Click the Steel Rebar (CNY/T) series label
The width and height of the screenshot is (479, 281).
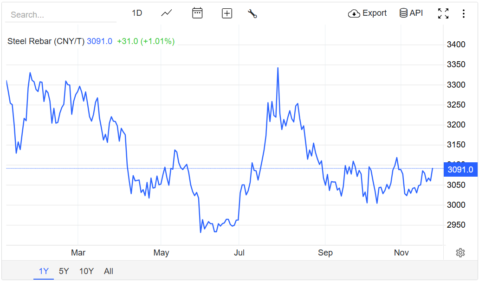point(46,41)
